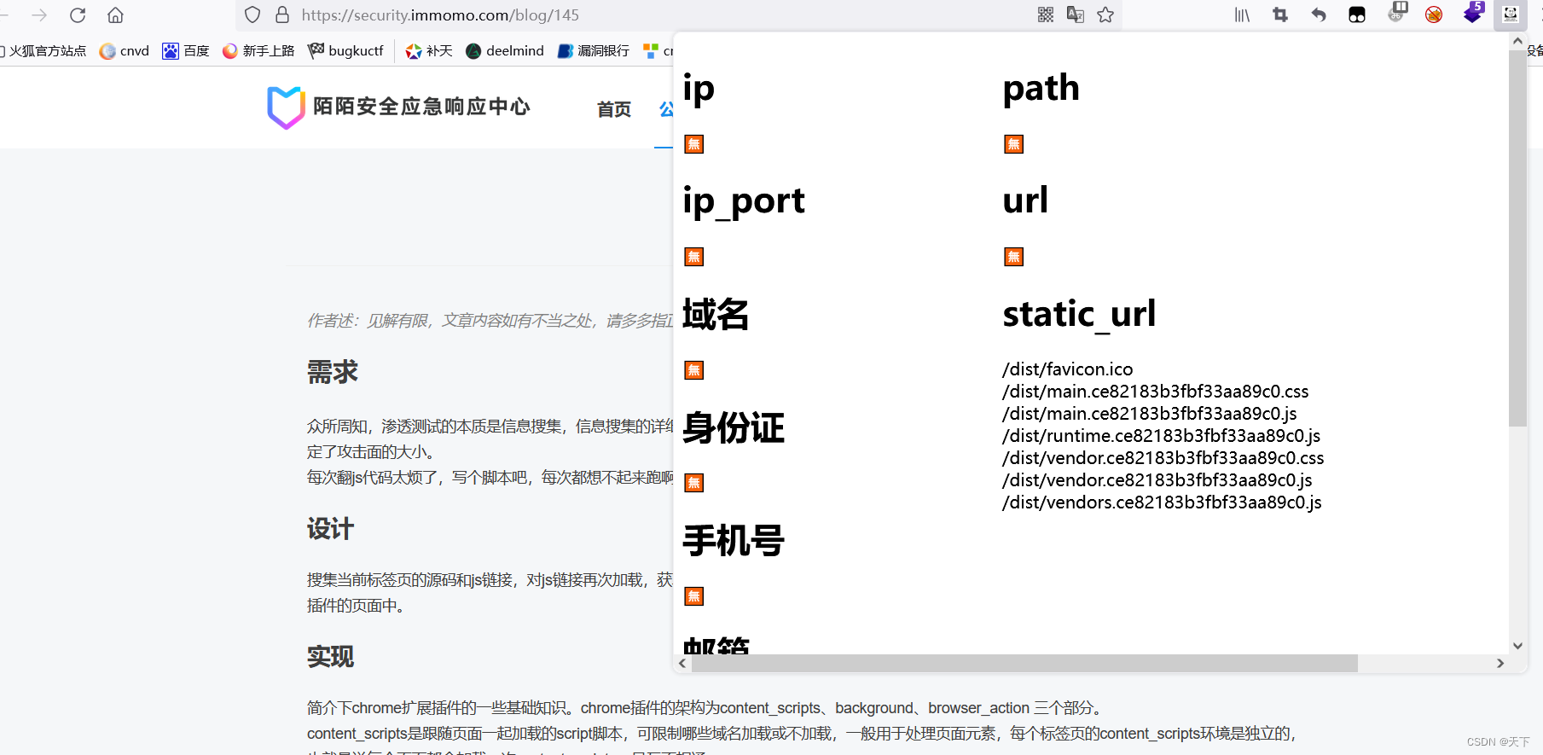The width and height of the screenshot is (1543, 755).
Task: Open the 补天 bookmark
Action: pos(429,51)
